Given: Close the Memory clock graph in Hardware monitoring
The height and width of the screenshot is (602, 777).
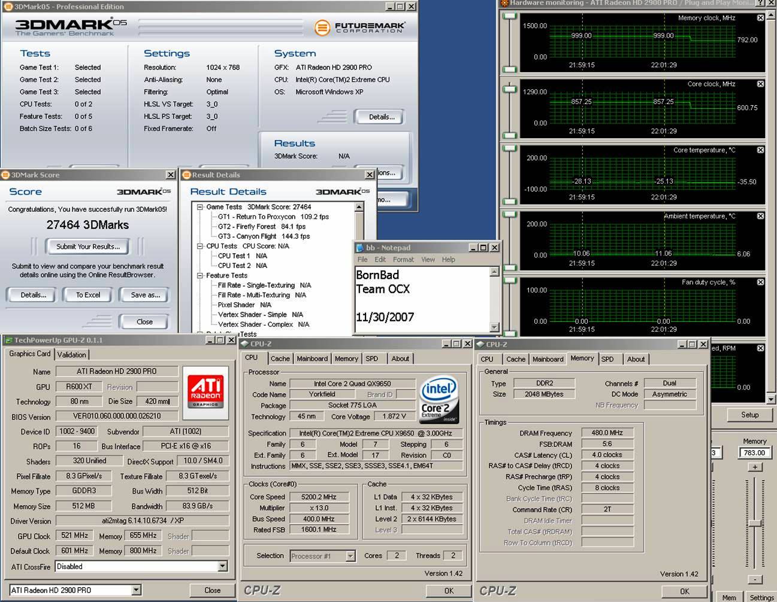Looking at the screenshot, I should click(760, 18).
